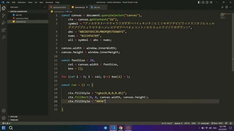Click the editor minimap
The image size is (234, 131).
(x=226, y=16)
